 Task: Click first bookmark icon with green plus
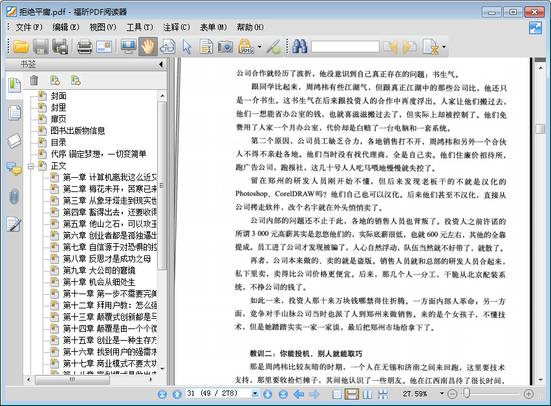click(55, 80)
